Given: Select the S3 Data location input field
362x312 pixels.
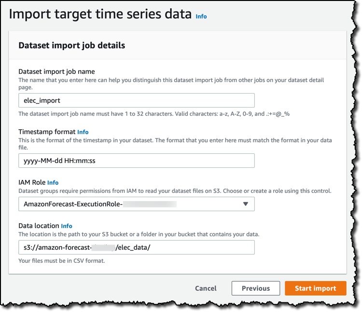Looking at the screenshot, I should [137, 247].
